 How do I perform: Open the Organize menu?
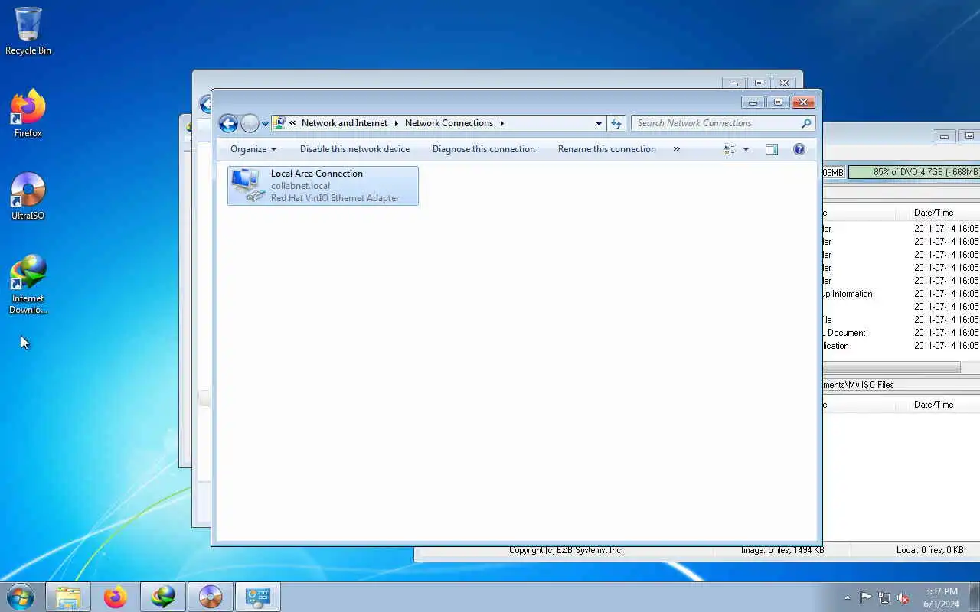[253, 149]
